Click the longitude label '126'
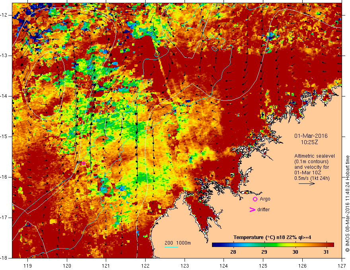The image size is (350, 270). 302,266
